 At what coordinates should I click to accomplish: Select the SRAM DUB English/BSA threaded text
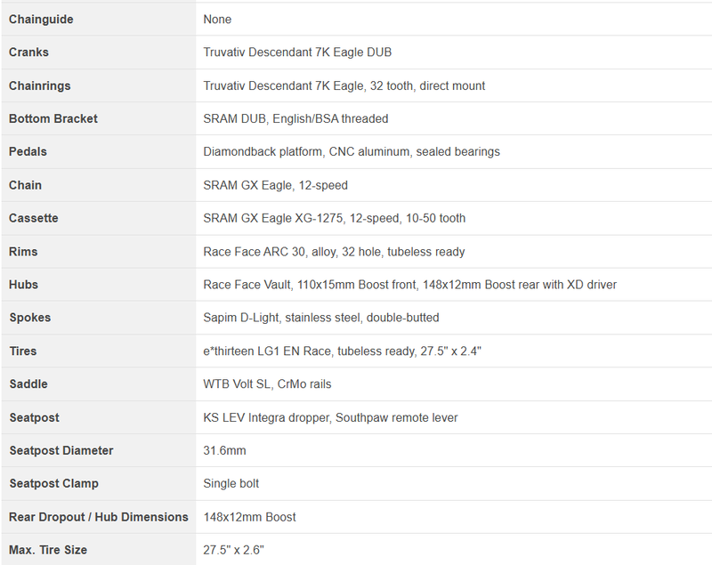coord(295,118)
